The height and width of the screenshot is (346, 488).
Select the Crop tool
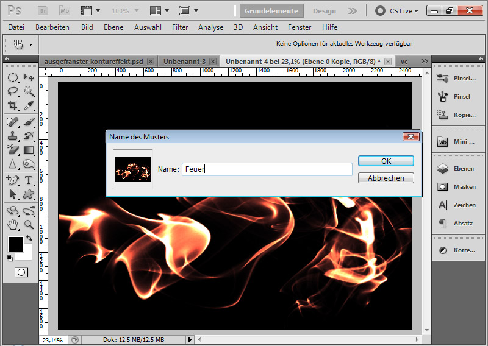pyautogui.click(x=12, y=105)
